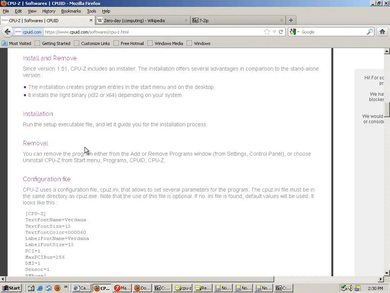Switch to the Ma... Flash taskbar window
Screen dimensions: 390x293
[122, 288]
